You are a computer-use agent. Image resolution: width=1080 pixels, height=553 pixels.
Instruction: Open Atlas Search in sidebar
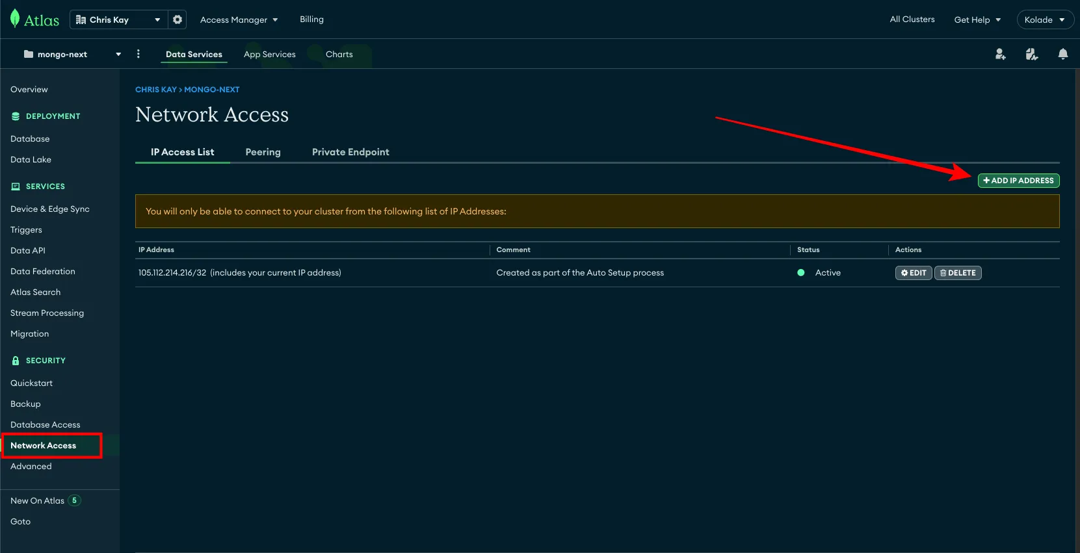click(35, 292)
